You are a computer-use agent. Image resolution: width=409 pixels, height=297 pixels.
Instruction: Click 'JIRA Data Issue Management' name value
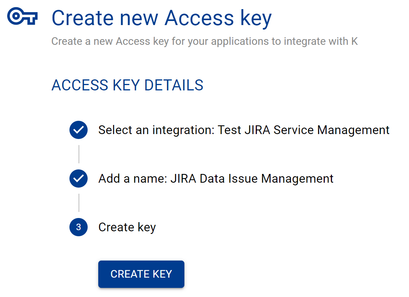click(252, 179)
